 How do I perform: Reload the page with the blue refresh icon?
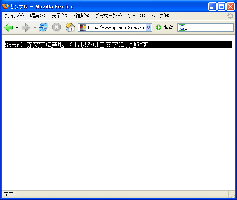click(43, 27)
